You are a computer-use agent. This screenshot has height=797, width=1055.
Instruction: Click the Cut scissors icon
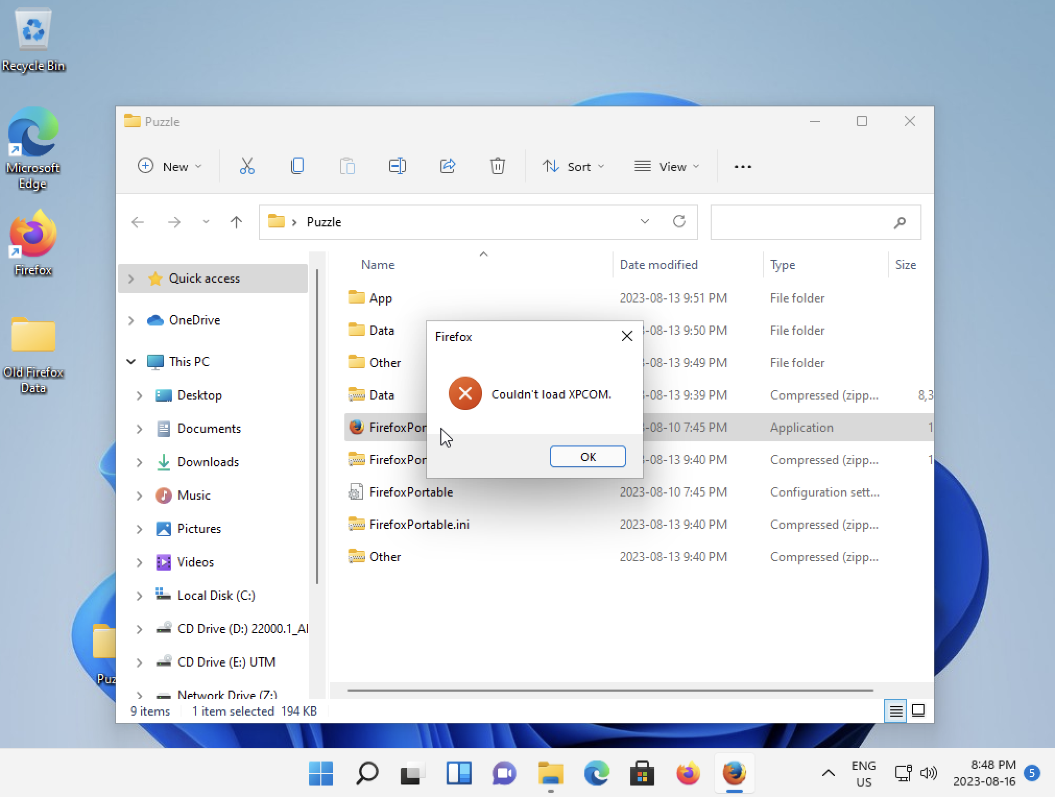click(x=247, y=166)
